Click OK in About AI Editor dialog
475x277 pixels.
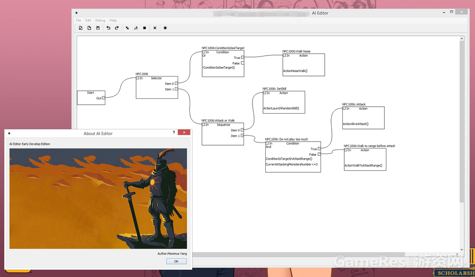(x=176, y=261)
